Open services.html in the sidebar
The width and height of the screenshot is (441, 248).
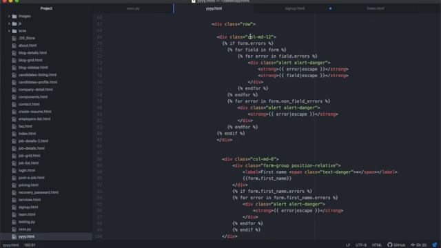[x=30, y=200]
